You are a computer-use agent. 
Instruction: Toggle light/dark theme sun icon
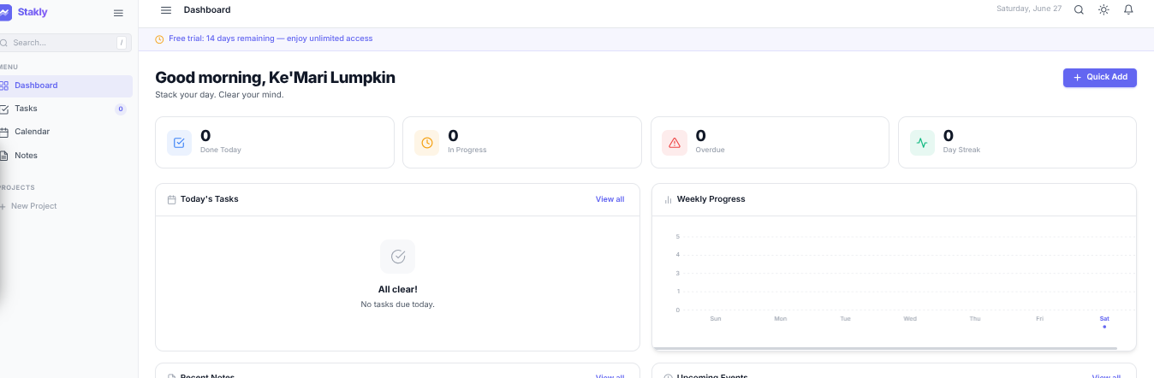tap(1103, 10)
